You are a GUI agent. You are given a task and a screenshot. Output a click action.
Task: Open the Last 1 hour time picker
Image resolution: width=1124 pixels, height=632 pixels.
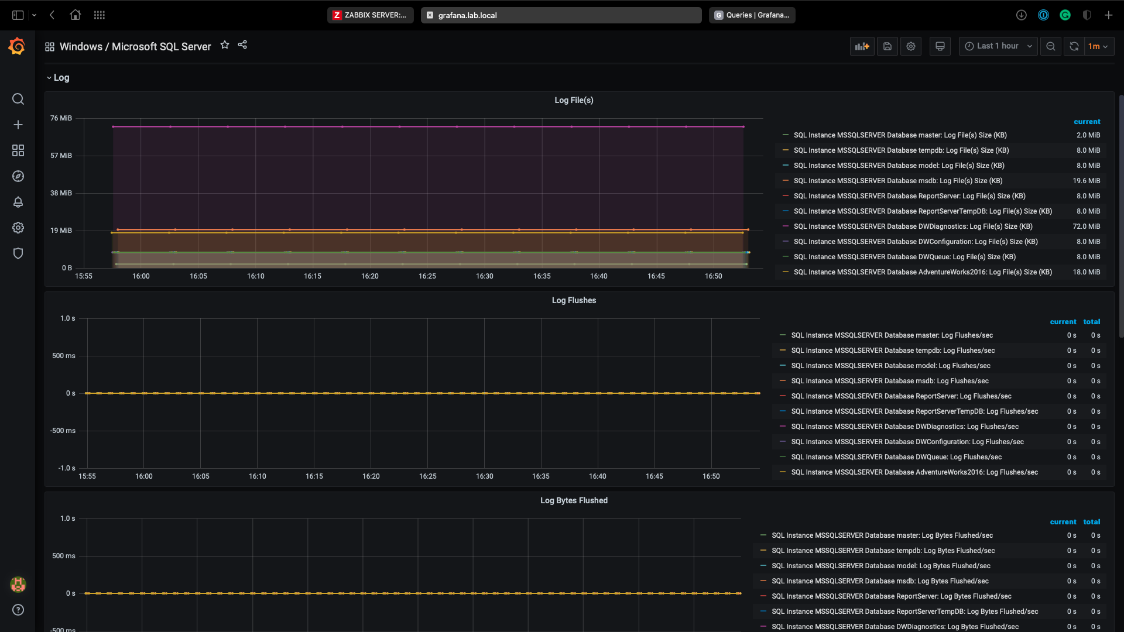[x=998, y=46]
